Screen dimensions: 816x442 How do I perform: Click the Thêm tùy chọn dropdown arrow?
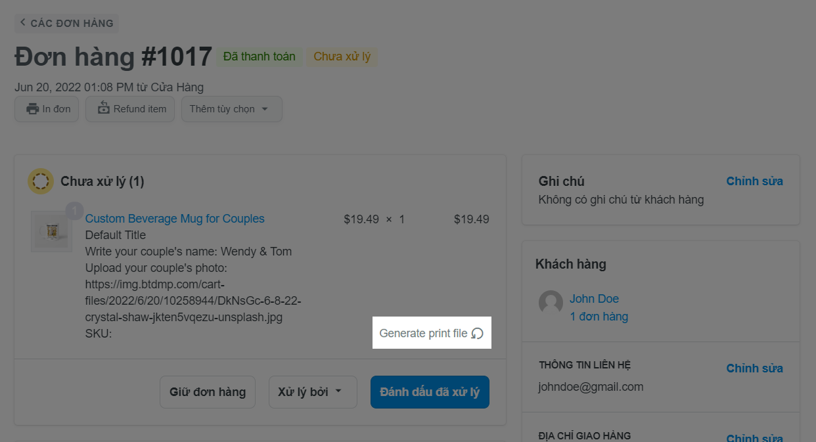tap(265, 109)
